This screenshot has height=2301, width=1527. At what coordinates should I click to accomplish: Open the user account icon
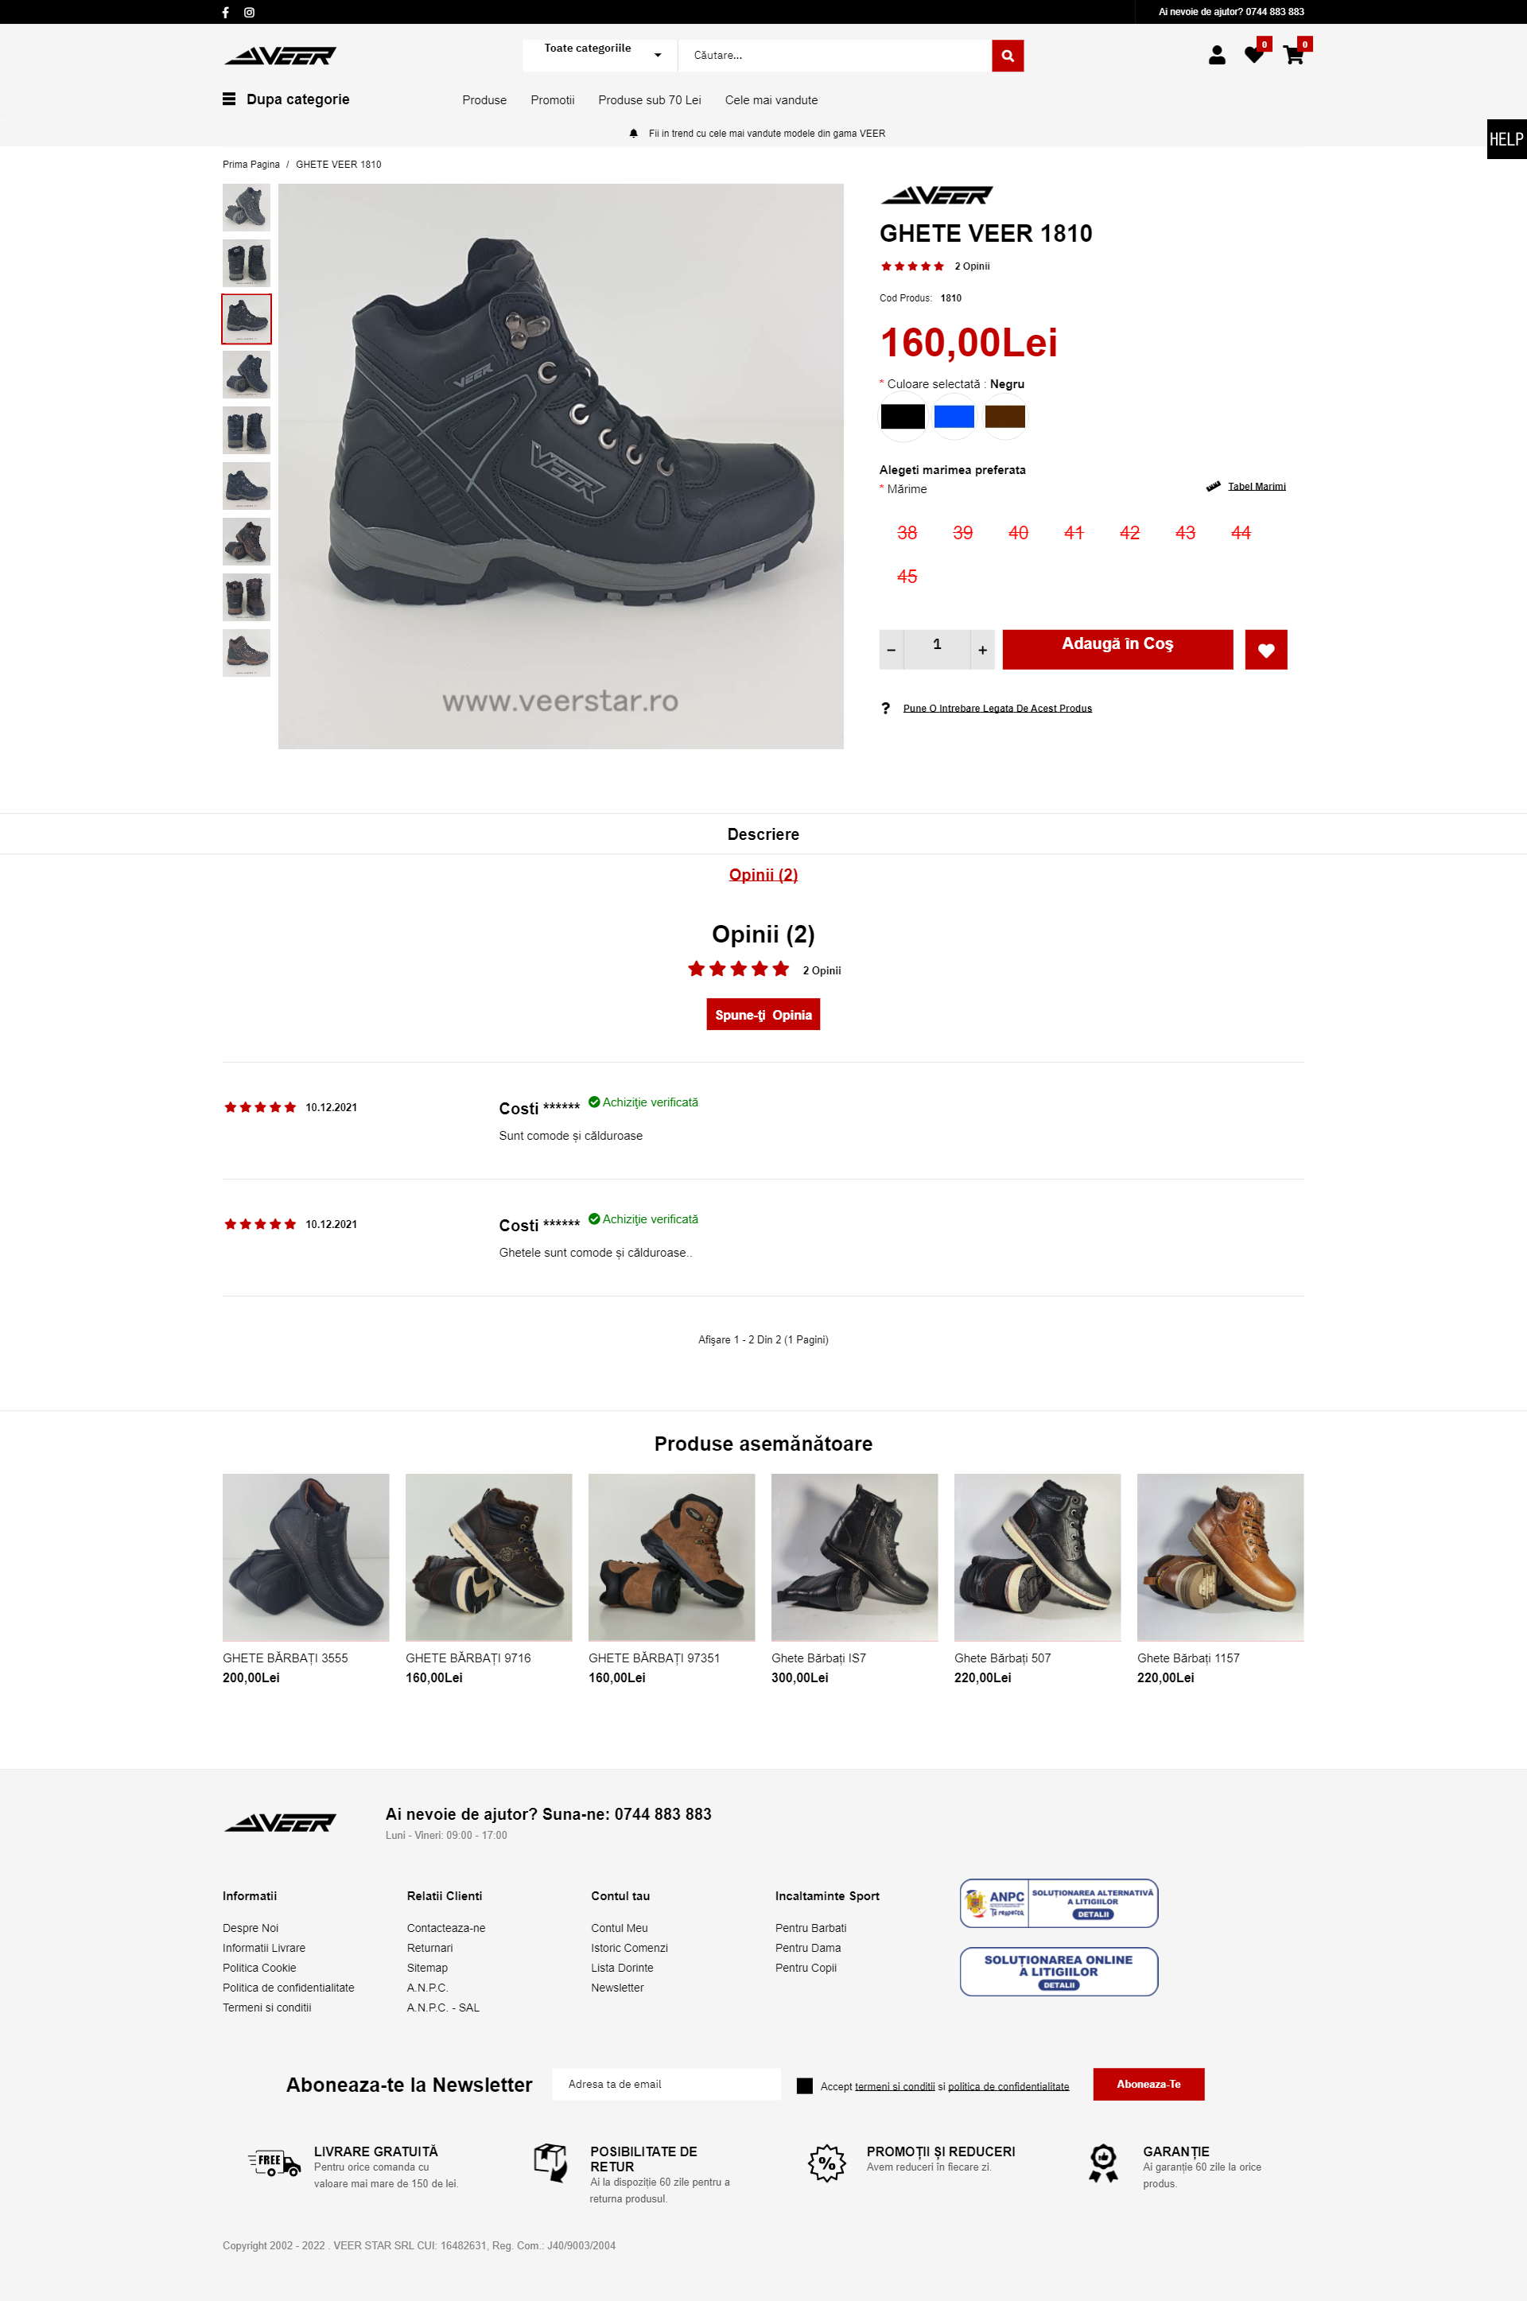1216,56
